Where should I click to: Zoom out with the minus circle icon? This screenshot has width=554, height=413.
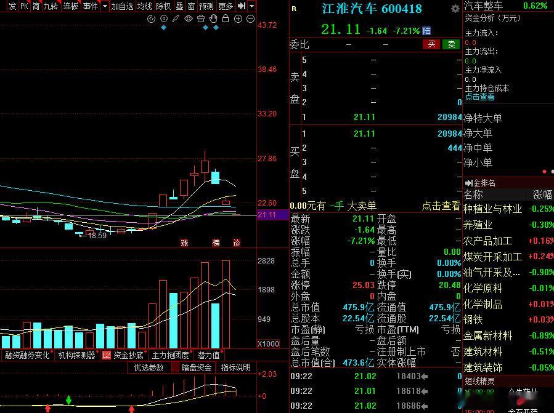(x=250, y=19)
